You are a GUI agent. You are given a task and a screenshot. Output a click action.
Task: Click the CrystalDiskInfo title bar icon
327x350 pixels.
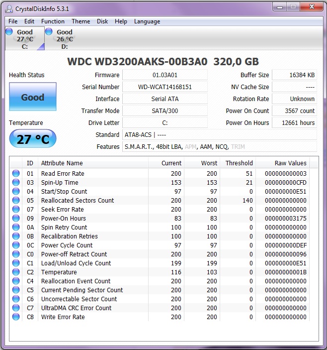[9, 9]
